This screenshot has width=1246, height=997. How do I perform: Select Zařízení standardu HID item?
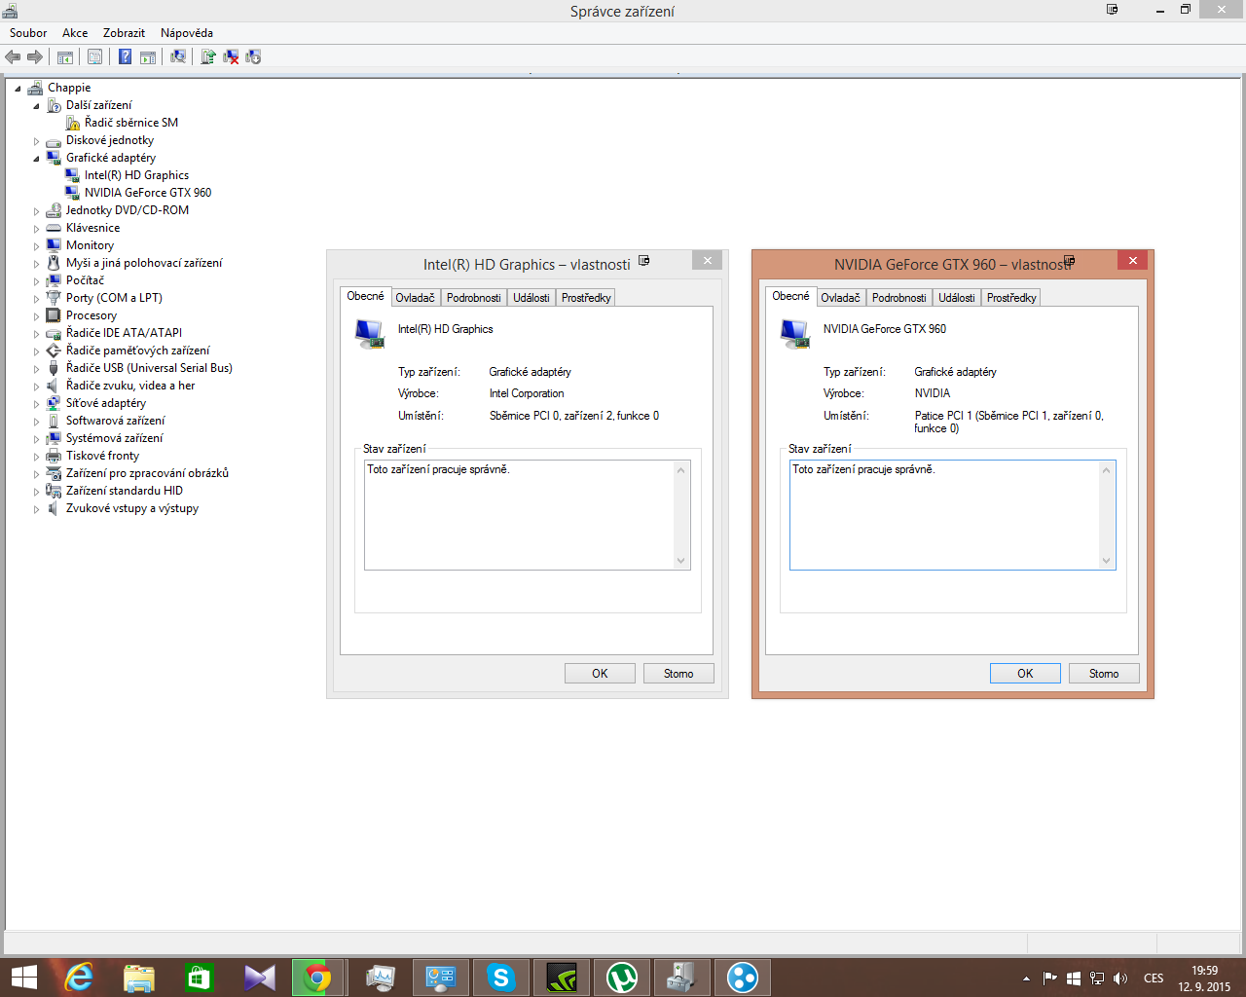point(124,491)
